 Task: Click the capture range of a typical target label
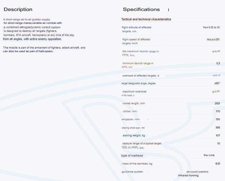pyautogui.click(x=142, y=145)
